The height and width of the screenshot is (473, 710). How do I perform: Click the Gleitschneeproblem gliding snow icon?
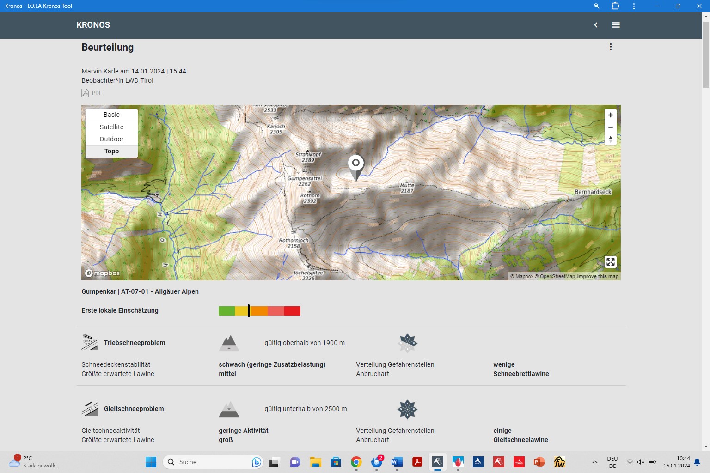(x=90, y=408)
